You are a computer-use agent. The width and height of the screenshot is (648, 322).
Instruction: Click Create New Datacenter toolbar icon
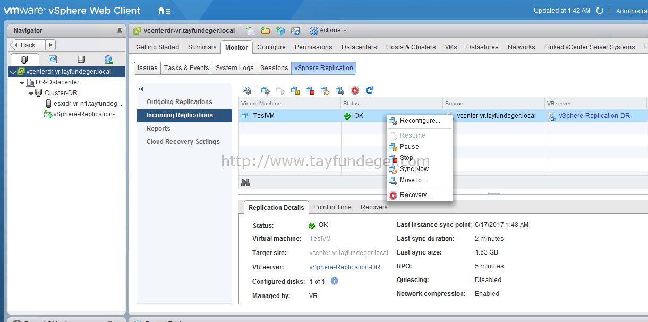[x=250, y=31]
